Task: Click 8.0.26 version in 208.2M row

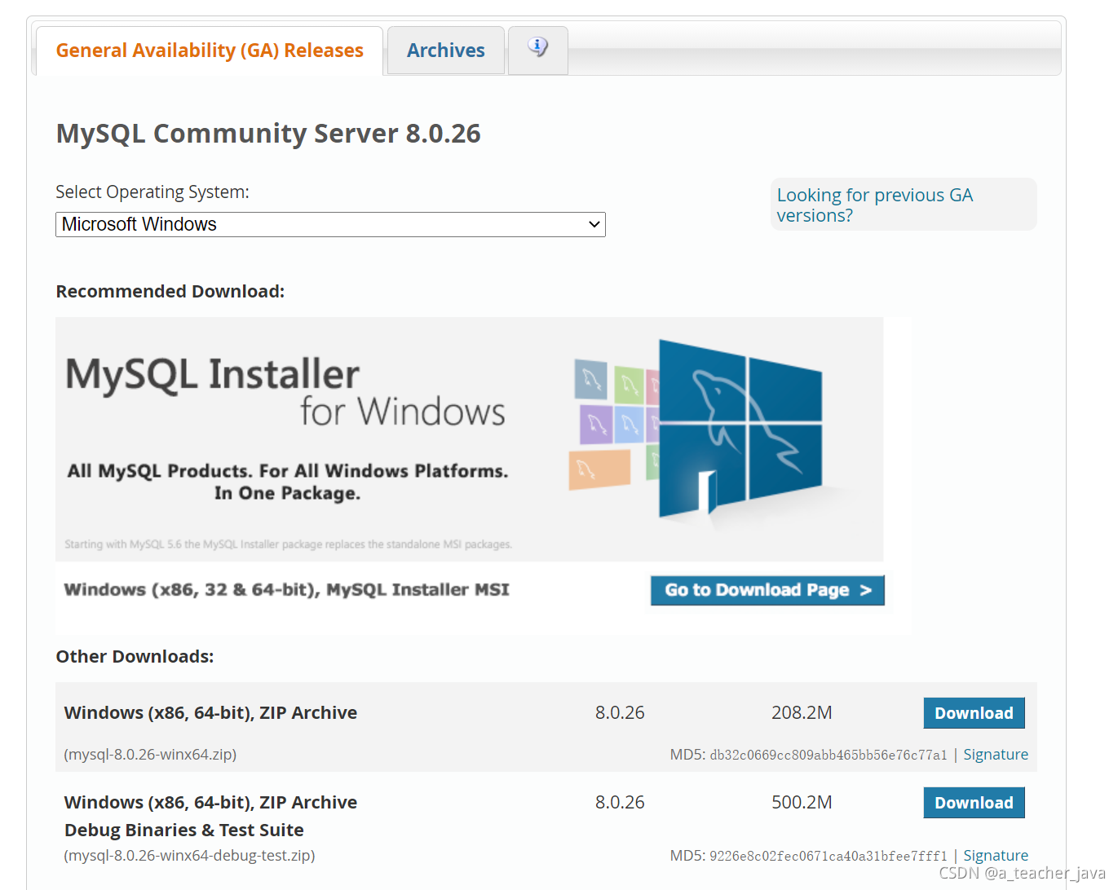Action: coord(620,713)
